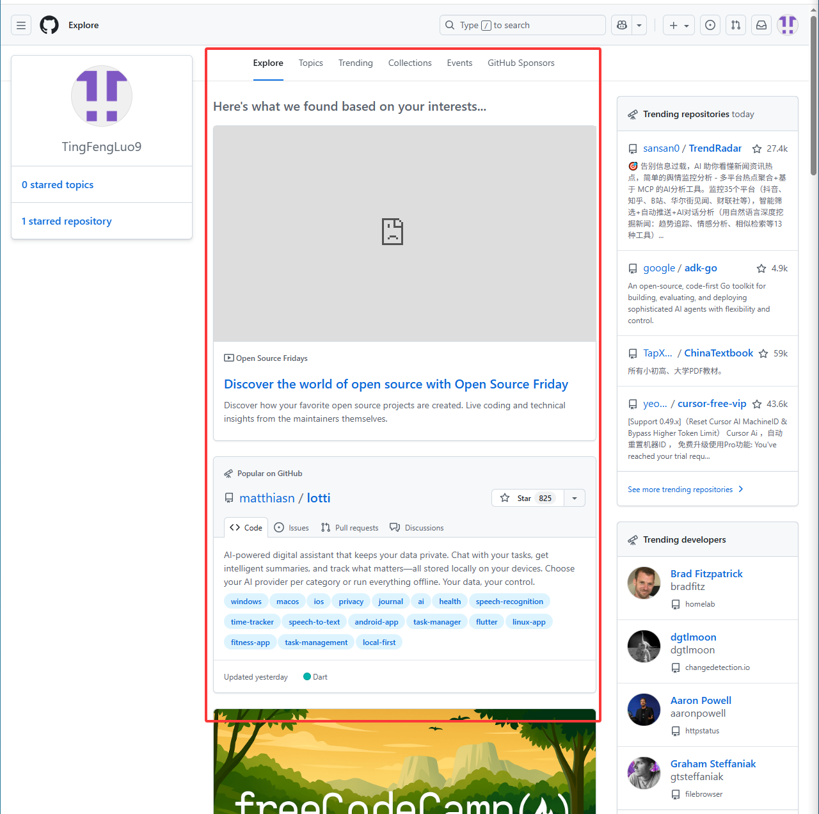Switch to the Collections tab
The height and width of the screenshot is (814, 819).
409,63
